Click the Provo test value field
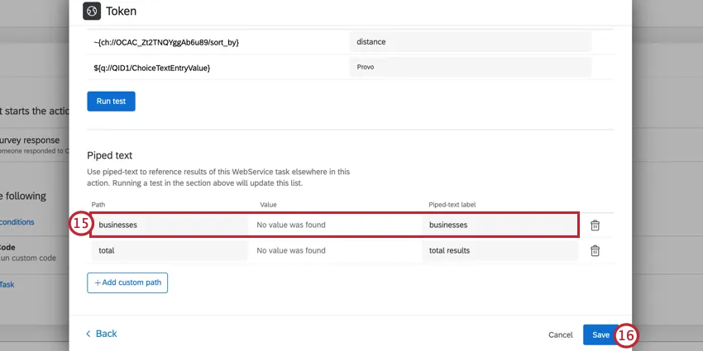Image resolution: width=703 pixels, height=351 pixels. (x=470, y=67)
